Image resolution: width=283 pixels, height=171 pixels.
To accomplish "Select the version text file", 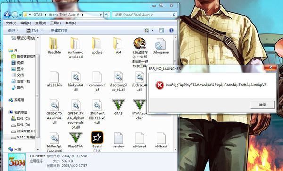I will pos(118,140).
